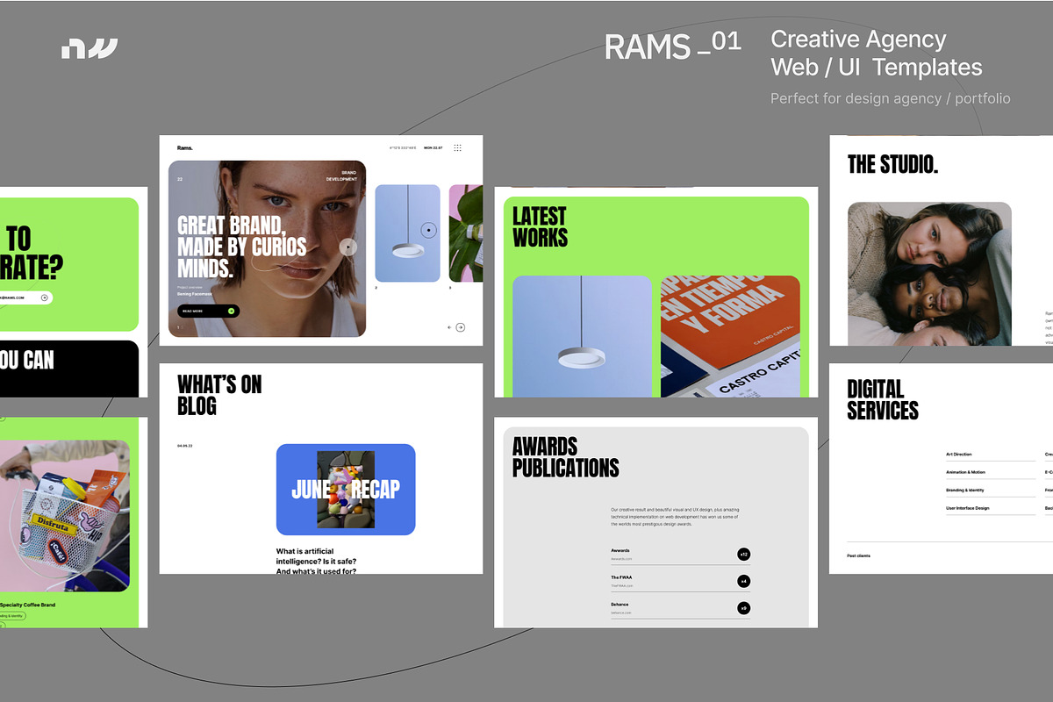Click the green arrow in the Read More button
This screenshot has height=702, width=1053.
[x=231, y=311]
